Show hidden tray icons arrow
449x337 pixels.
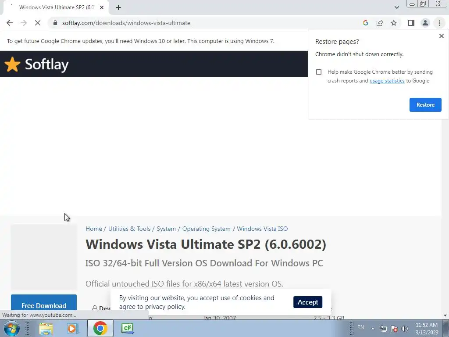[373, 329]
